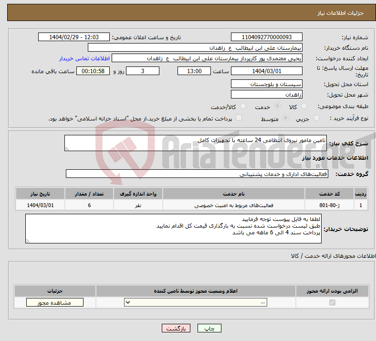Click the تعداد / مقدار column header
The width and height of the screenshot is (376, 341).
pyautogui.click(x=89, y=194)
